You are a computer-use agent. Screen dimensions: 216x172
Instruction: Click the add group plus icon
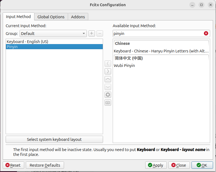pyautogui.click(x=92, y=33)
